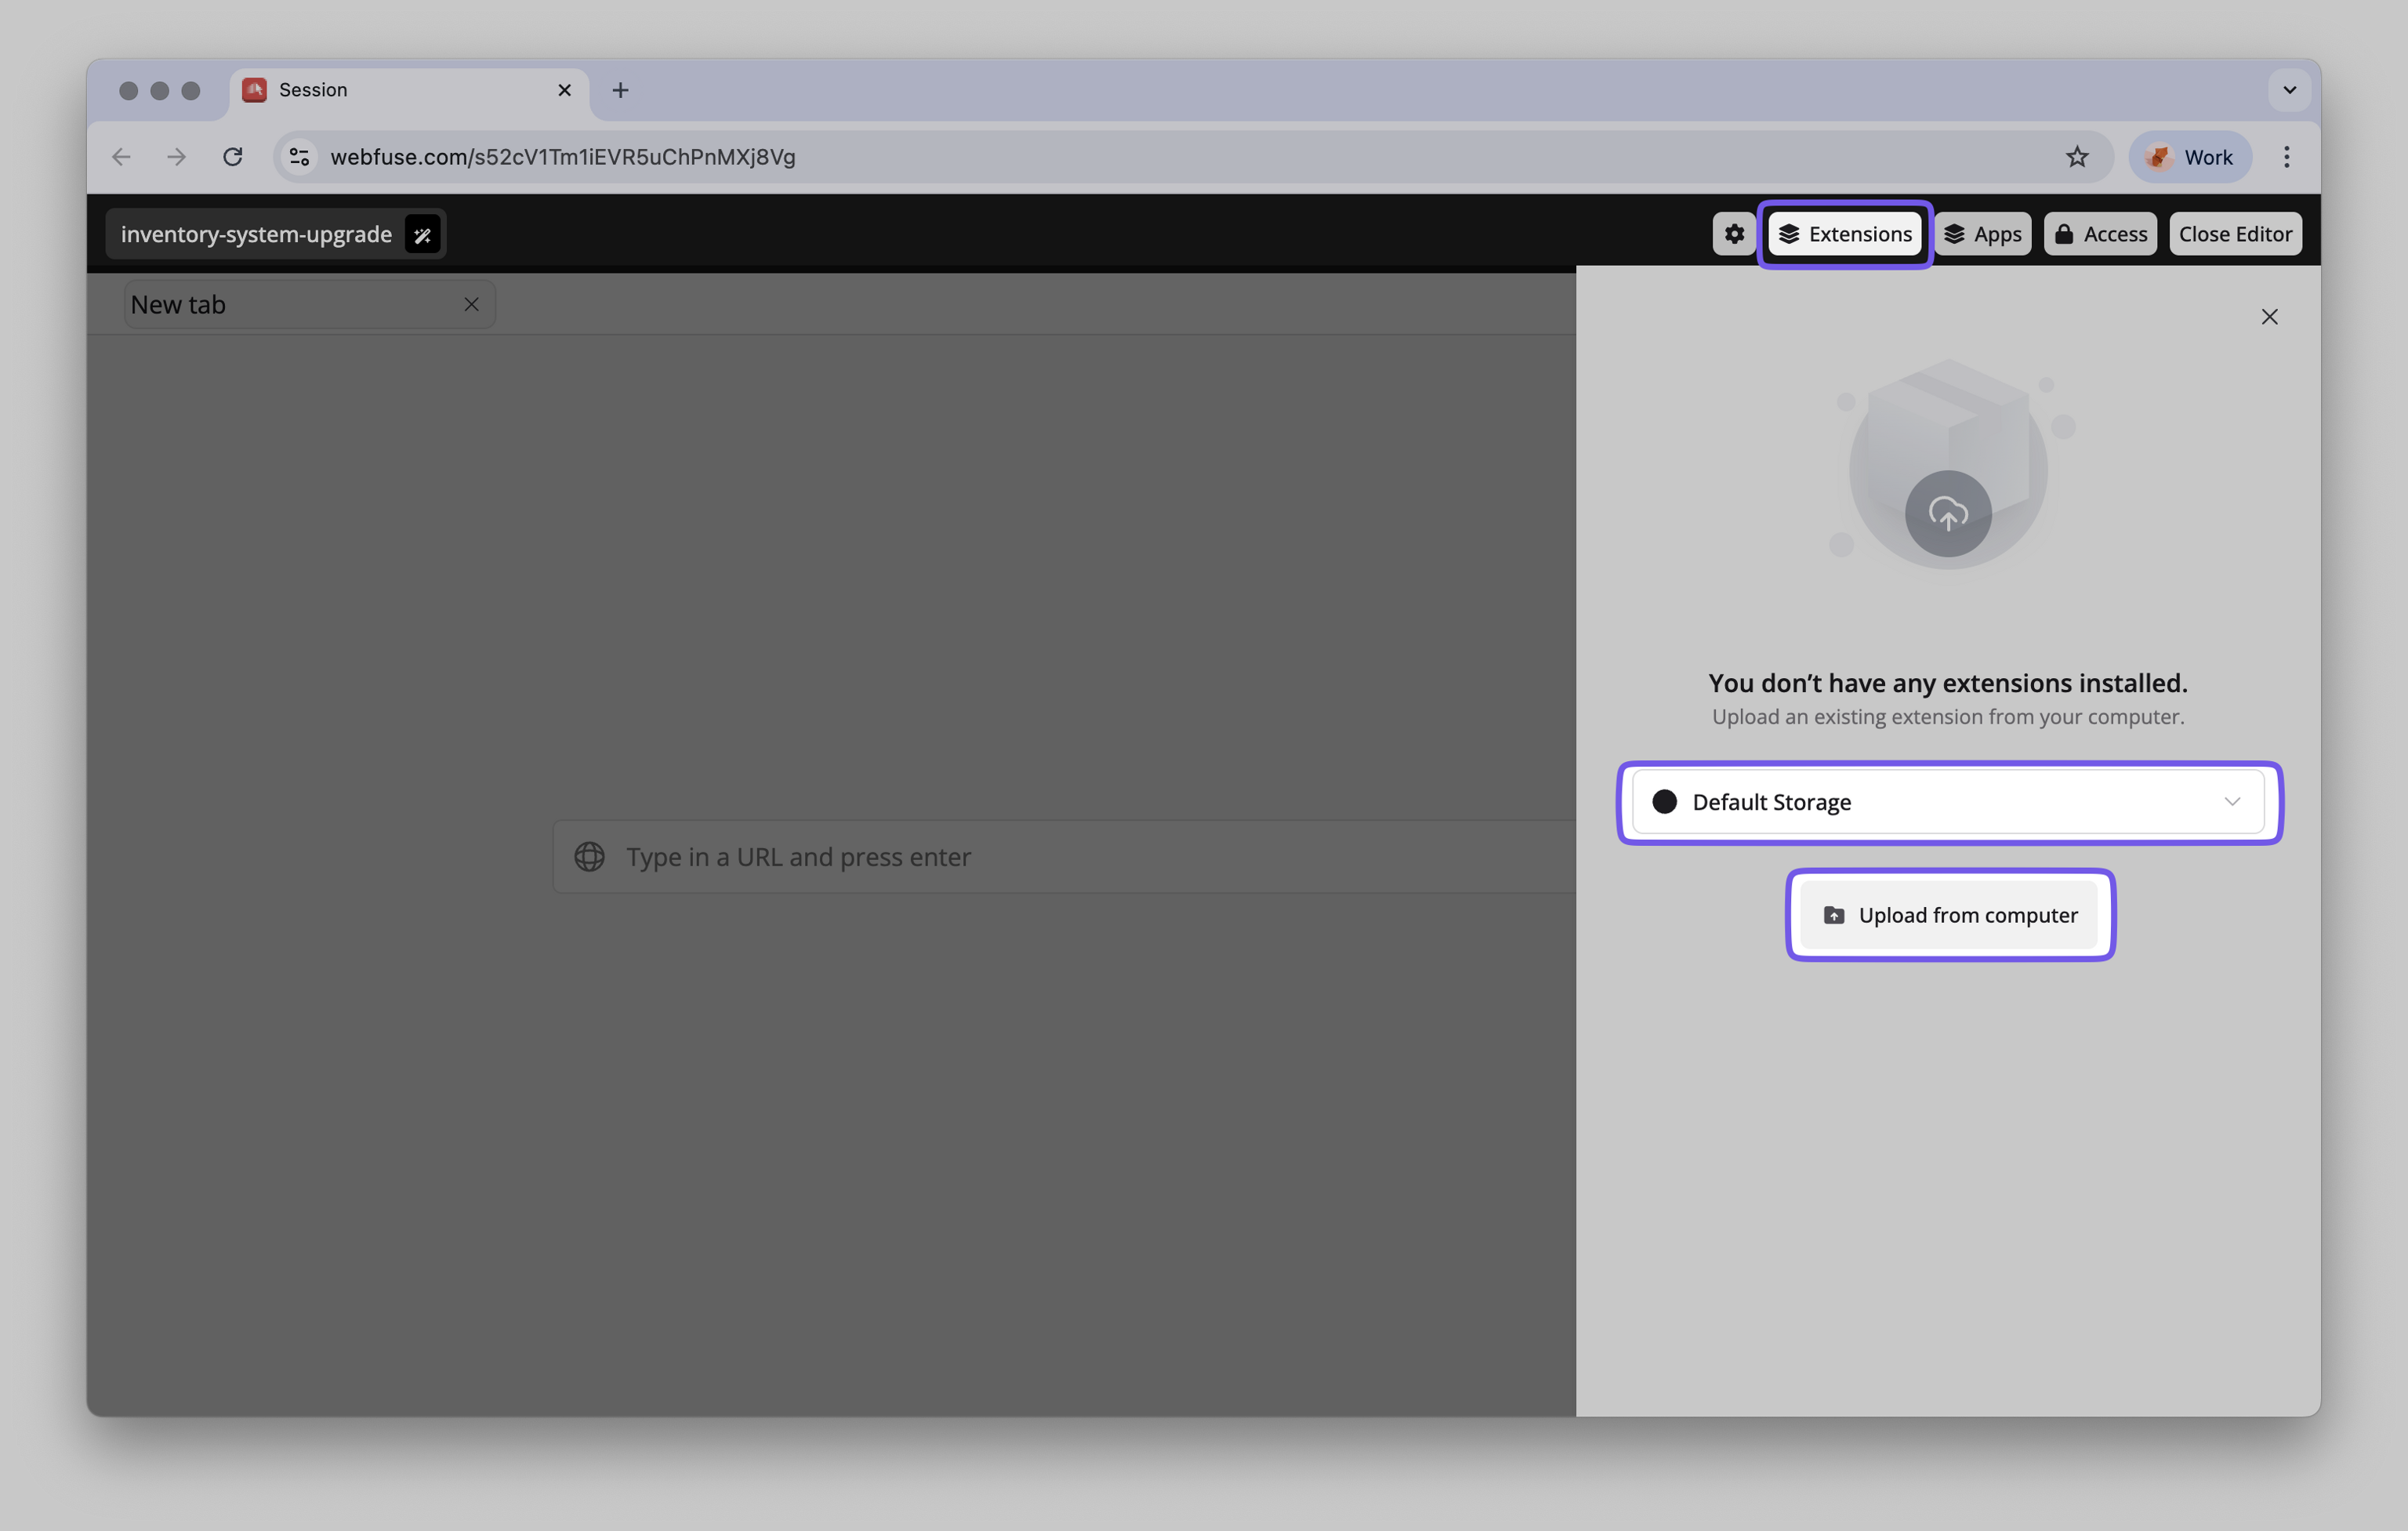The image size is (2408, 1531).
Task: Open the session settings gear
Action: (x=1733, y=233)
